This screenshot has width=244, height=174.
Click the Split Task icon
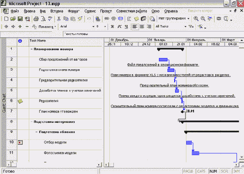tap(121, 19)
